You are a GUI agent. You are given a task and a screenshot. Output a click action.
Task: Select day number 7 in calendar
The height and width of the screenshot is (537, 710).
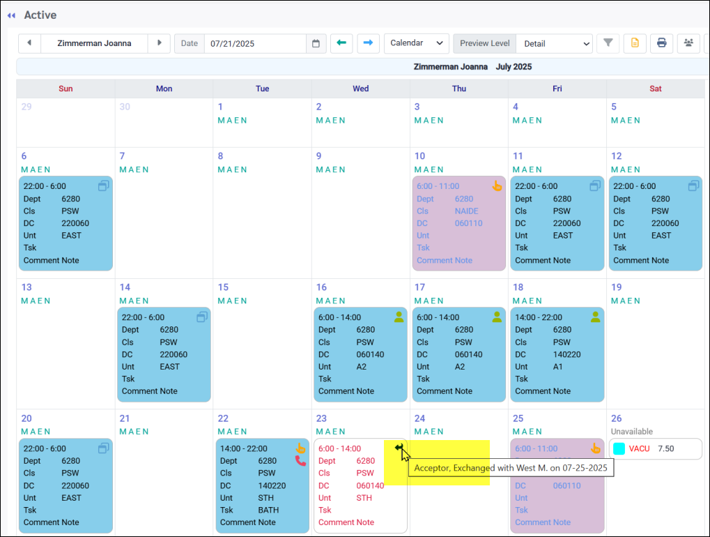122,156
